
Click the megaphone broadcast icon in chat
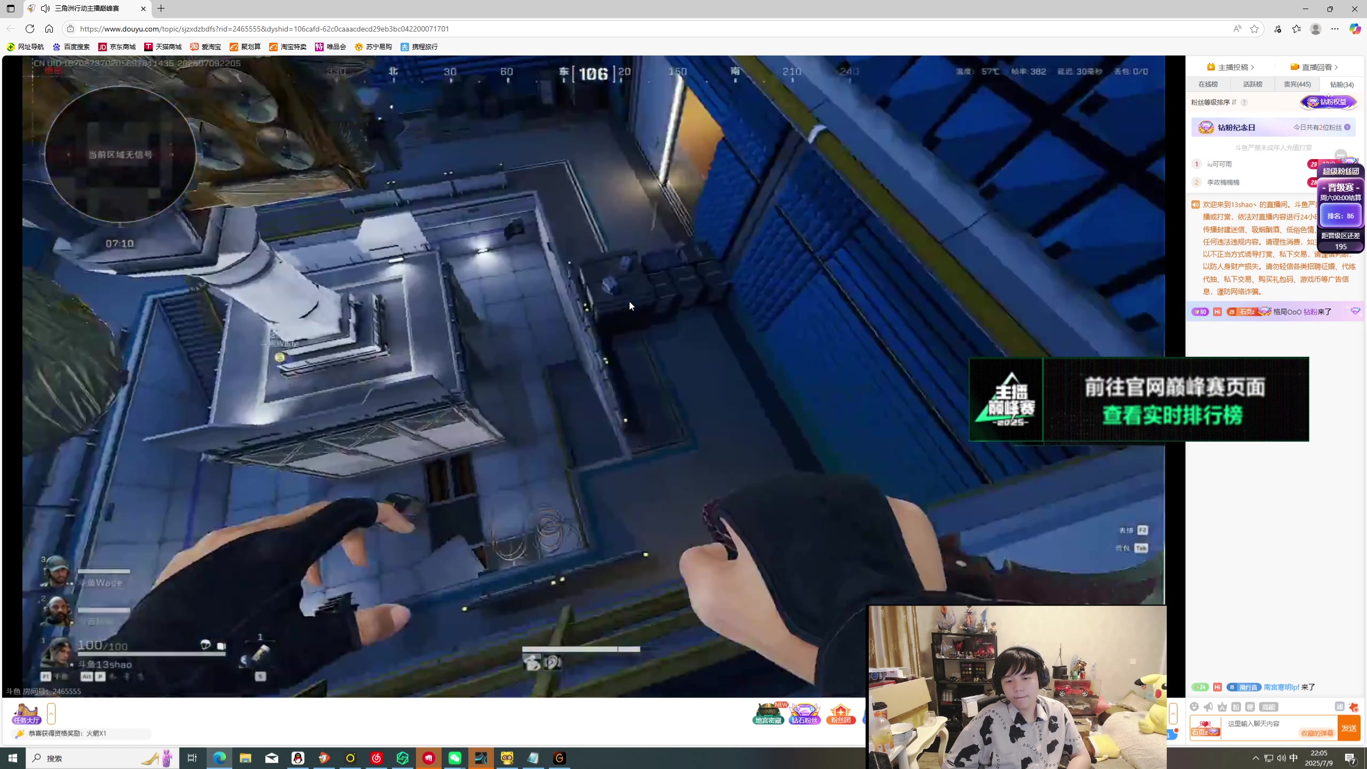1208,707
